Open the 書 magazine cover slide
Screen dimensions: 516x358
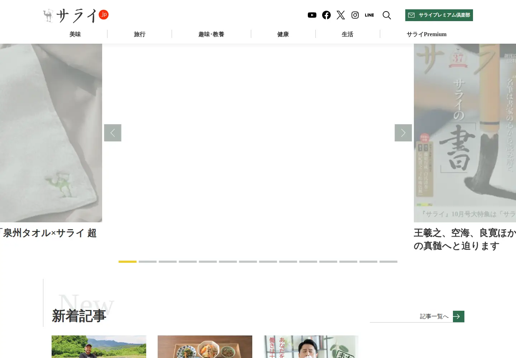click(x=465, y=133)
